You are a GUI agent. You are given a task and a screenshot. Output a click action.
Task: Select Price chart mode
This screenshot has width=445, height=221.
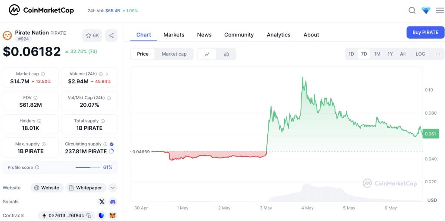(x=143, y=54)
